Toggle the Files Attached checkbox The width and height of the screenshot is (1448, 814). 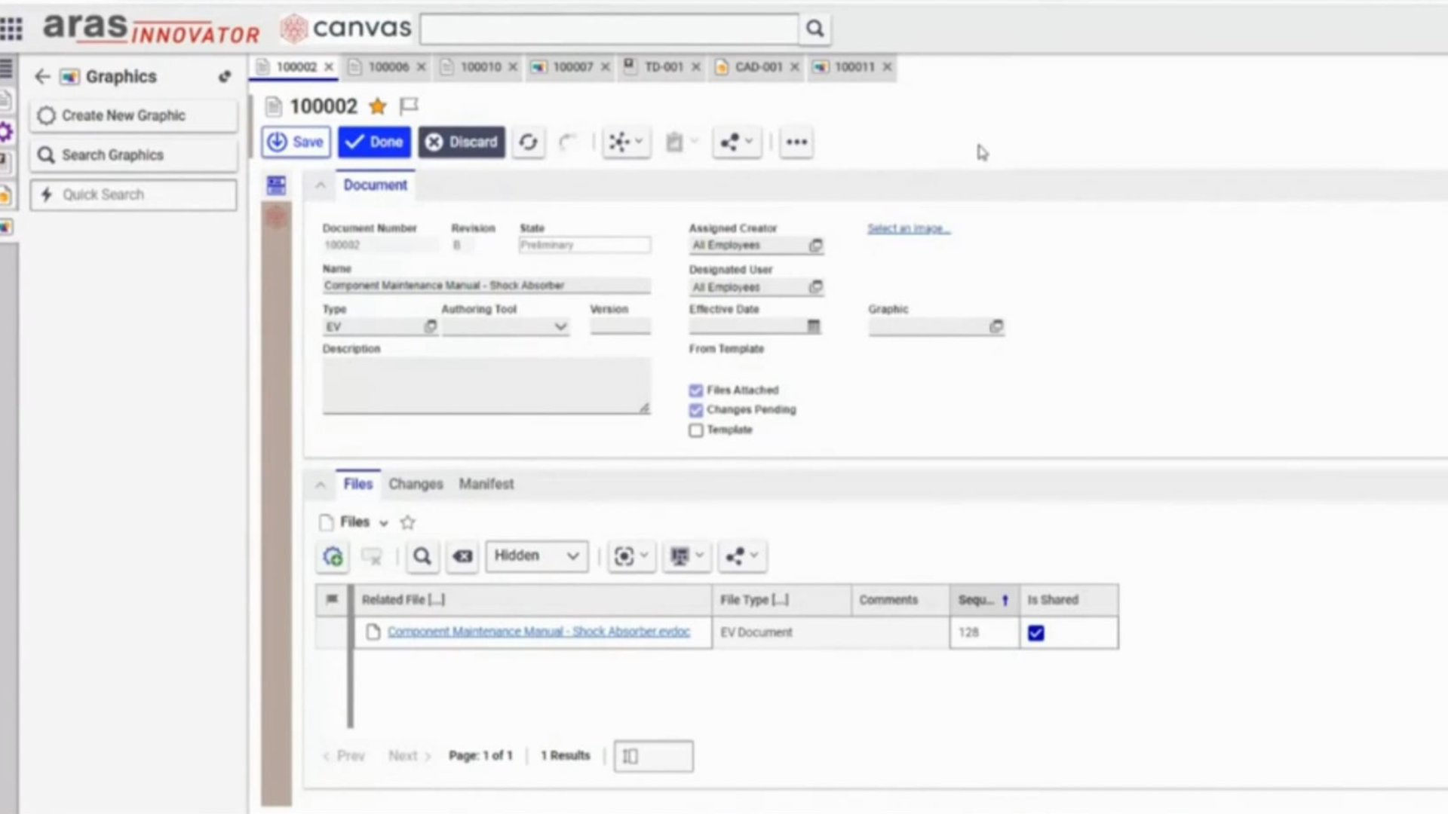coord(696,390)
